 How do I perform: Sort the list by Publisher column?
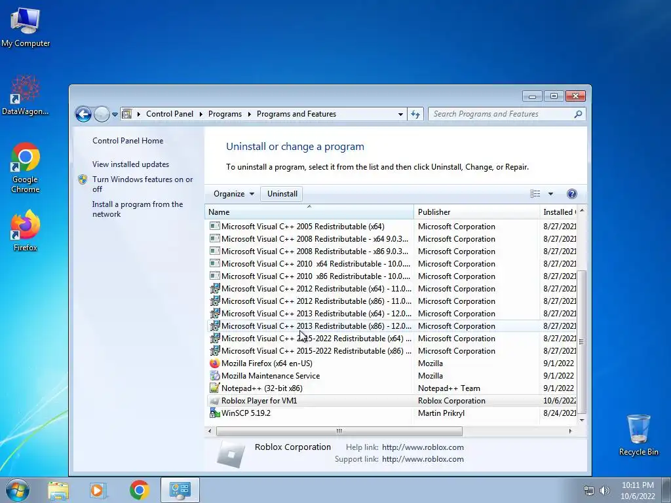(476, 212)
